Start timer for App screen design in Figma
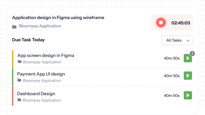Screen dimensions: 205x115 (x=188, y=58)
